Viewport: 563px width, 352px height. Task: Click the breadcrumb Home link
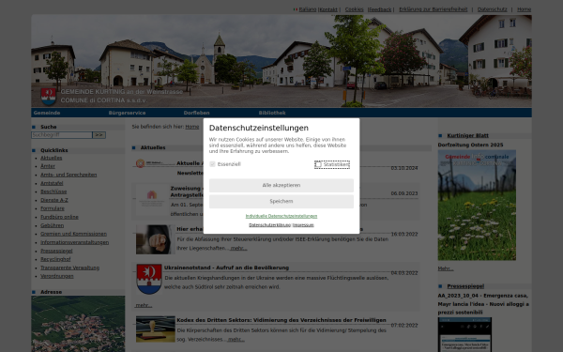tap(192, 127)
